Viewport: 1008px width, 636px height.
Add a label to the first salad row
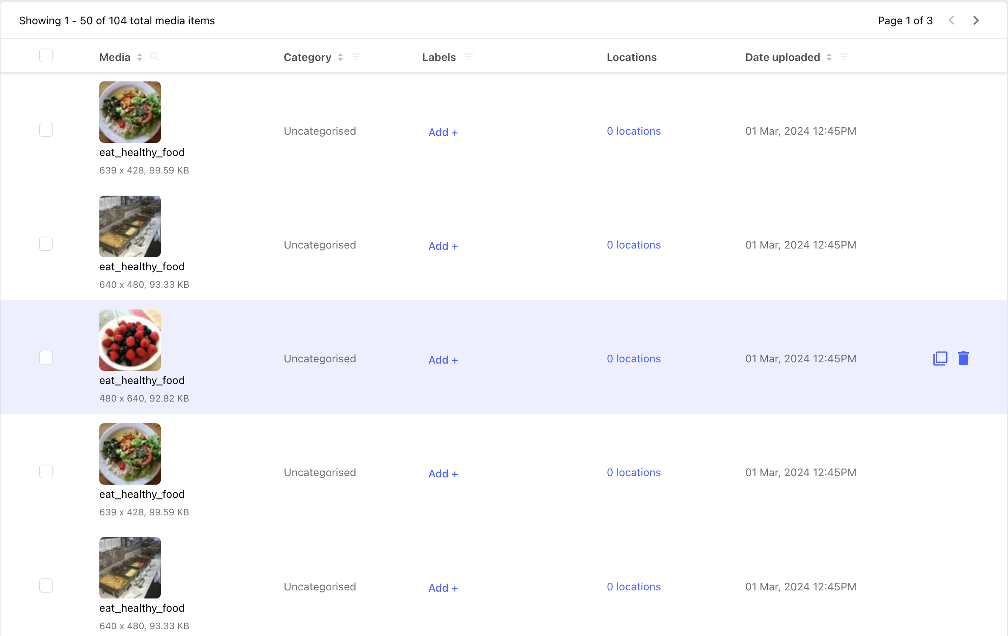coord(443,132)
